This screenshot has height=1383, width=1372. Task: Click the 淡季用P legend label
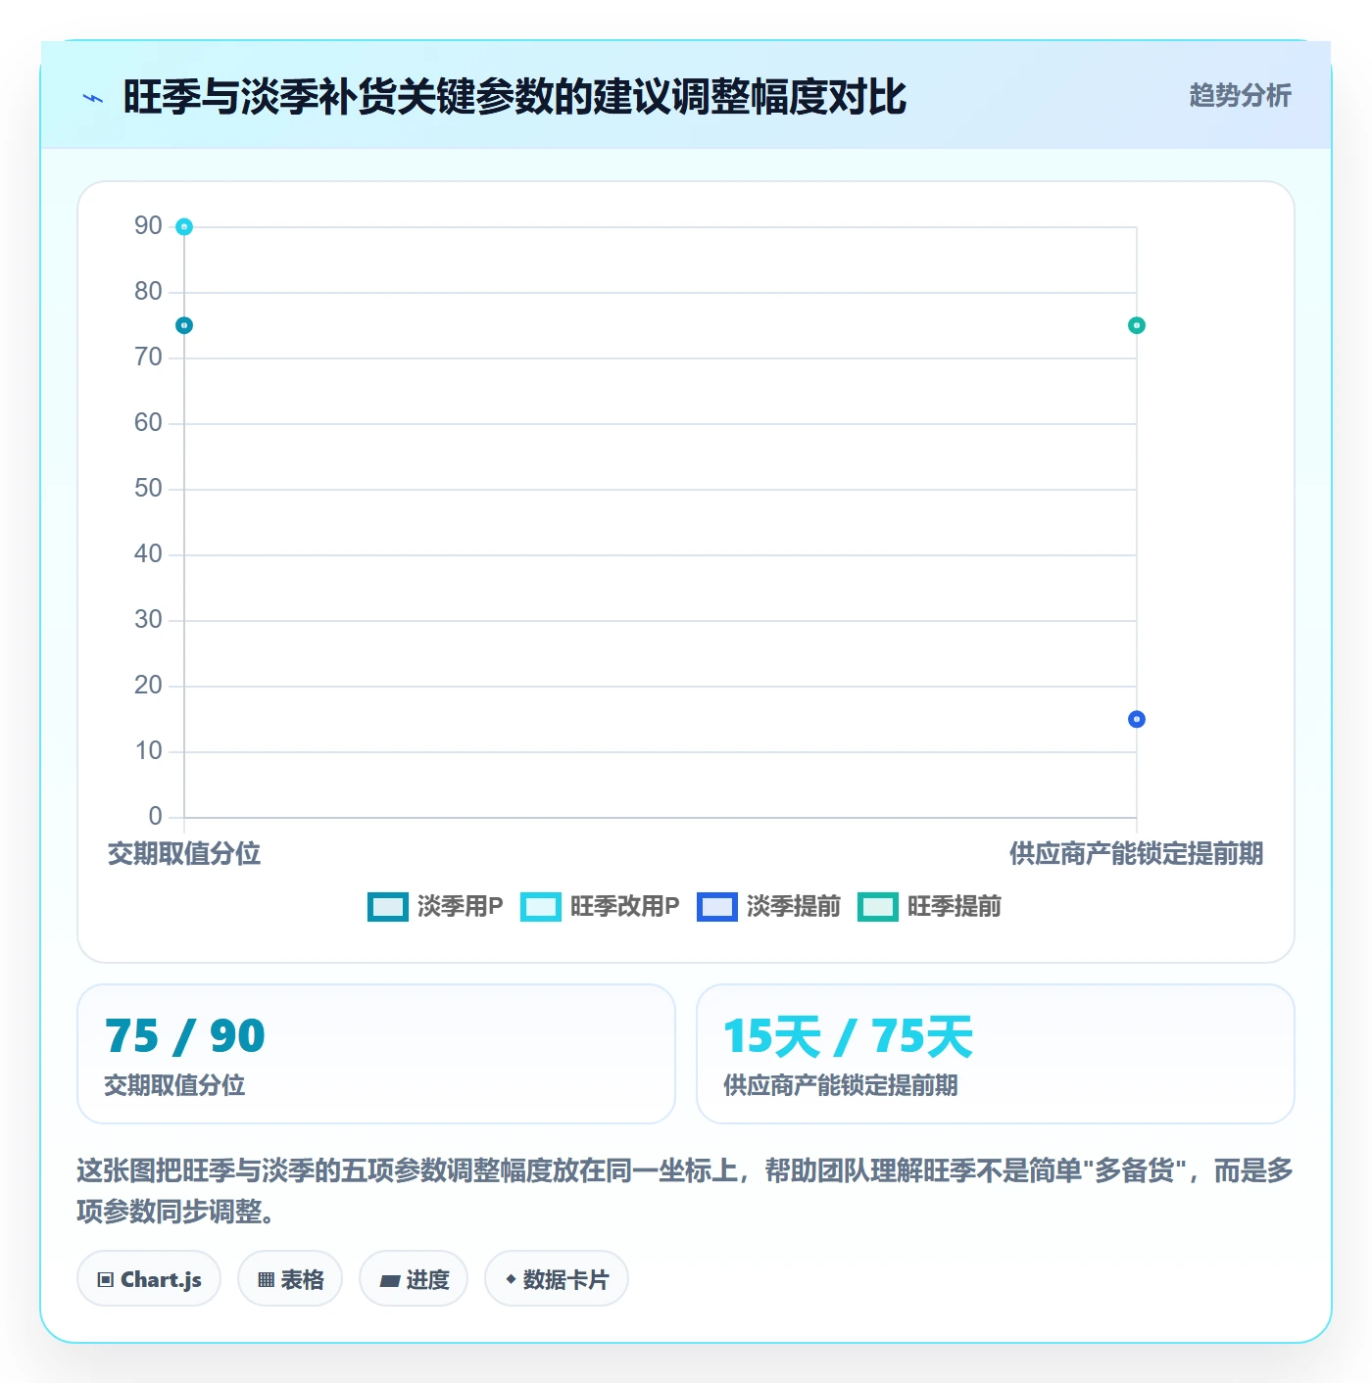[x=460, y=907]
